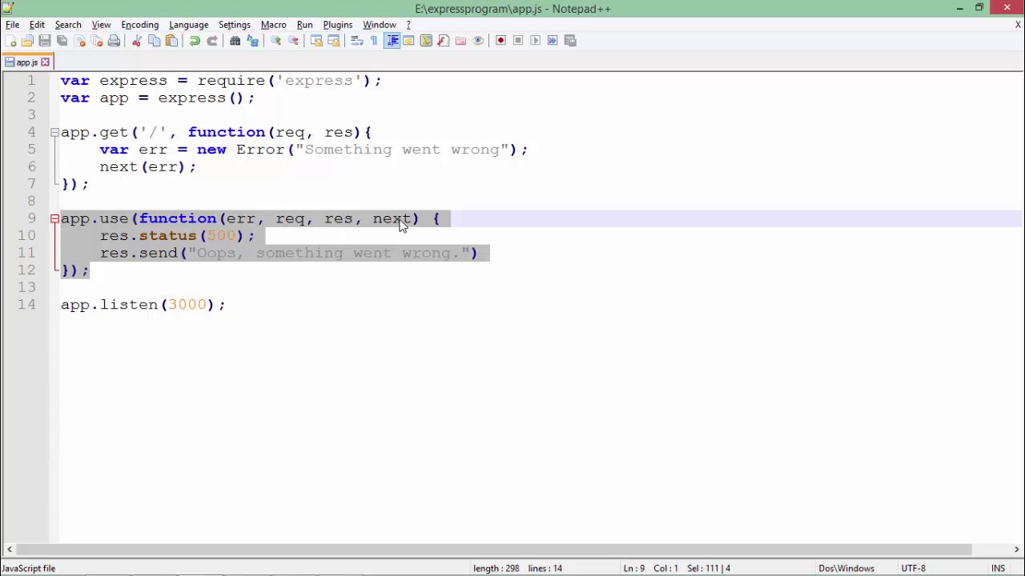Click horizontal scrollbar right arrow

tap(1016, 550)
